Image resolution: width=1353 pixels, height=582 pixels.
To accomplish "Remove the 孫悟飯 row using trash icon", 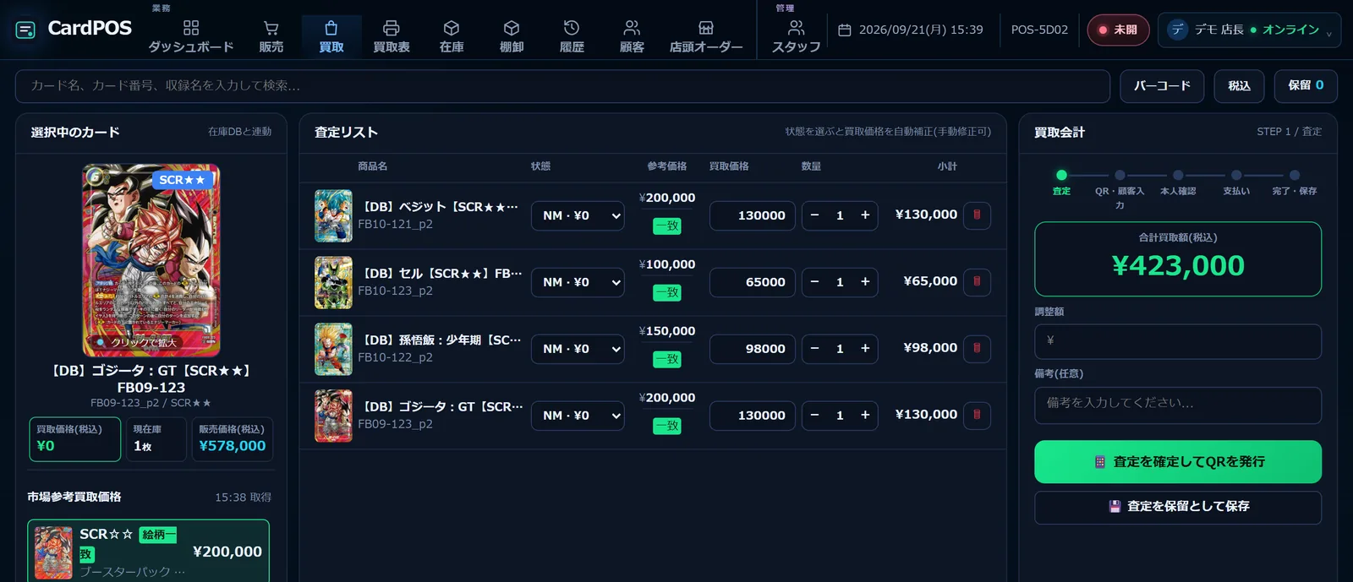I will [x=977, y=349].
